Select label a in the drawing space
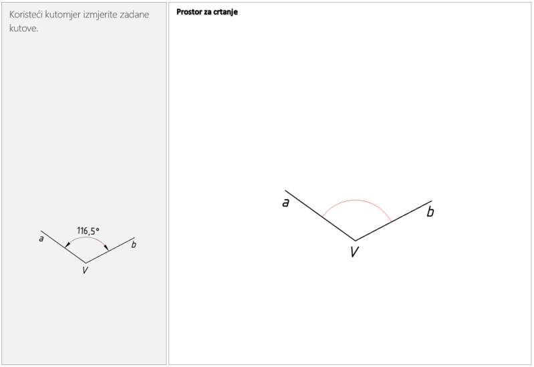This screenshot has width=534, height=367. click(x=285, y=202)
